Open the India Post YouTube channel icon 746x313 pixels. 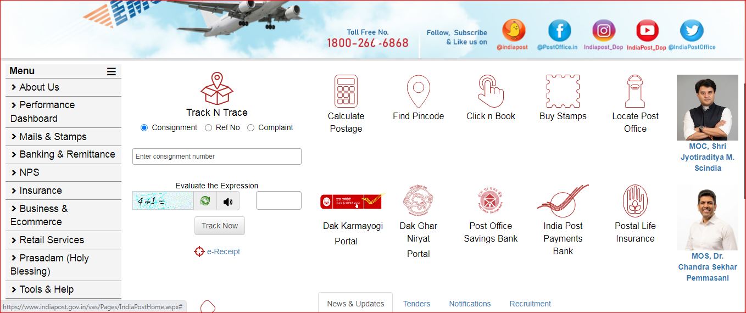(647, 31)
